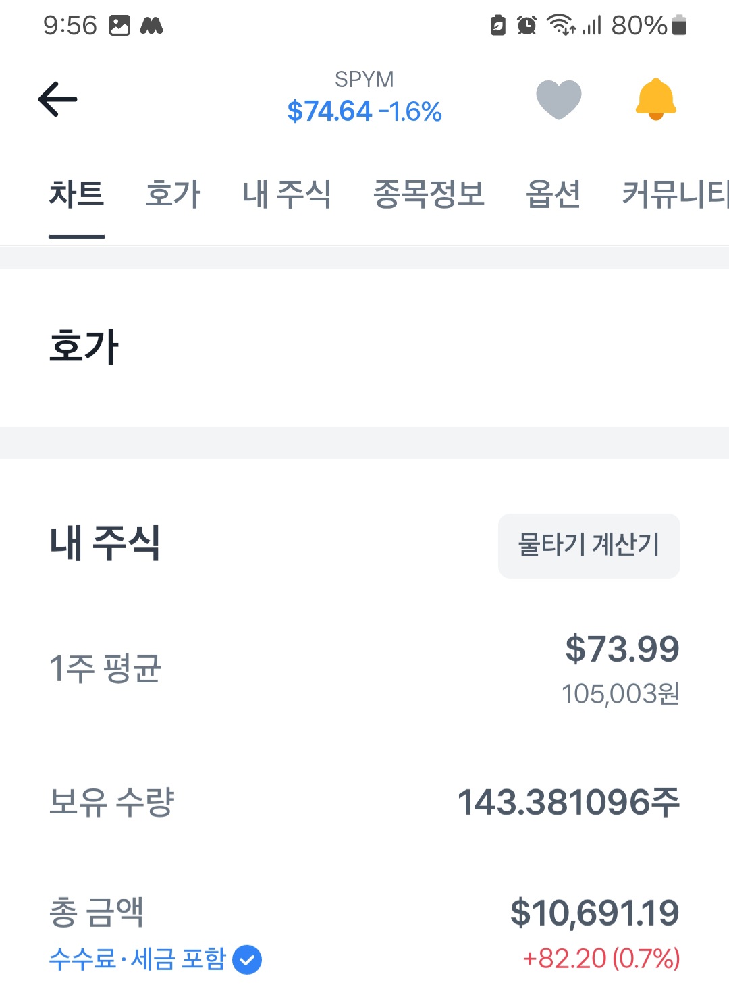Switch to the 호가 tab

point(173,194)
